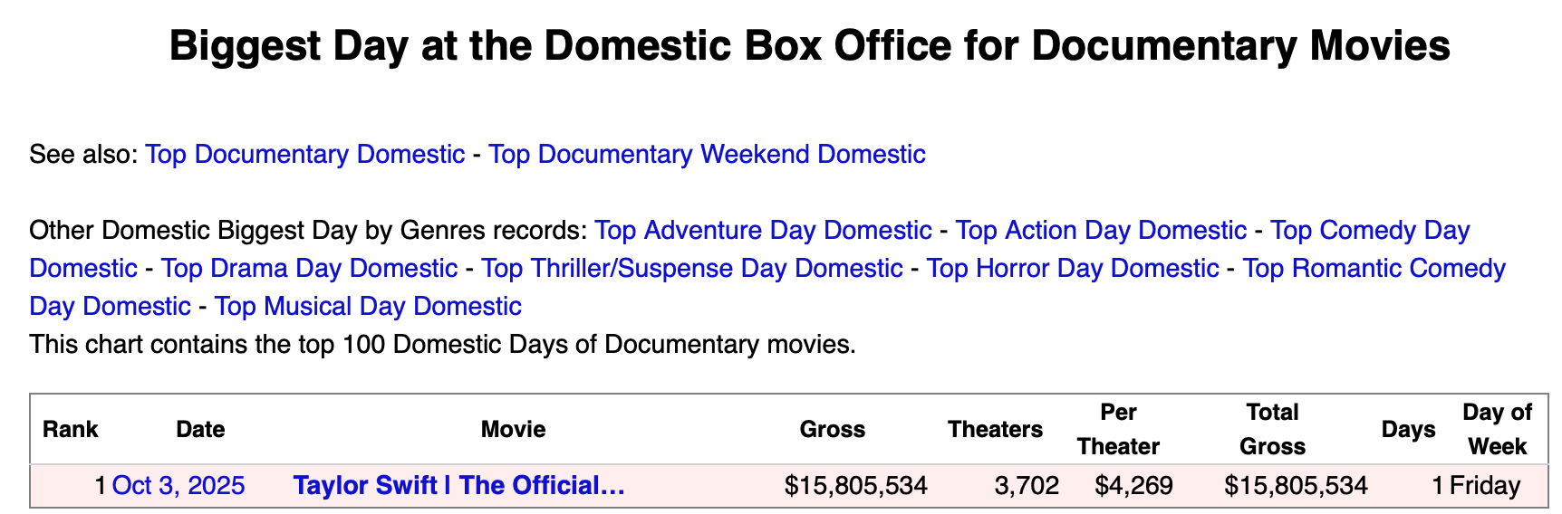Go to Top Adventure Day Domestic
The height and width of the screenshot is (514, 1562).
pos(763,230)
